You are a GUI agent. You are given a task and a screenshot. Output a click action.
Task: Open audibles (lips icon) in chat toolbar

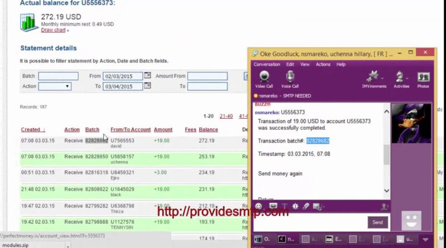[x=273, y=206]
